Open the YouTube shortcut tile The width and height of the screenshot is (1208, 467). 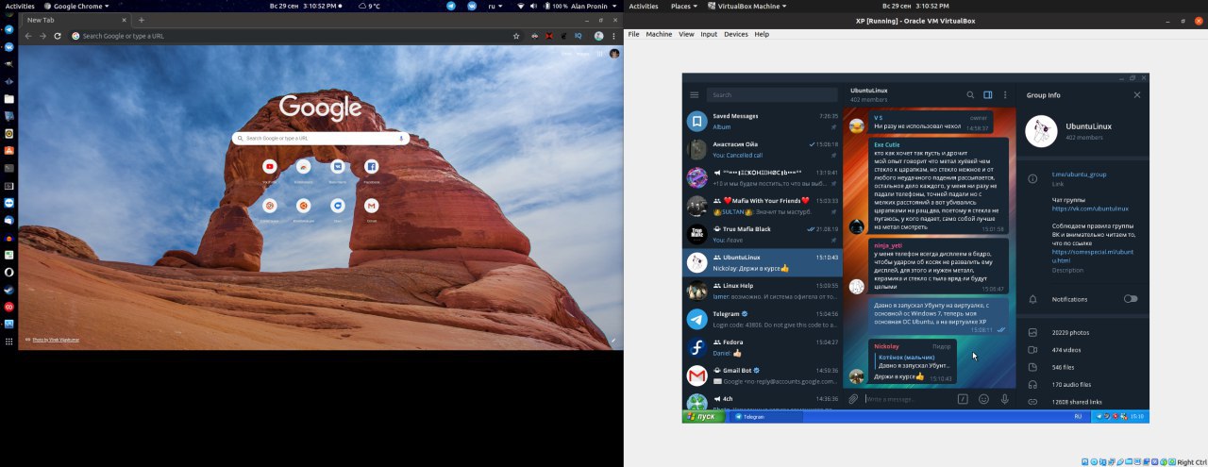(x=270, y=169)
